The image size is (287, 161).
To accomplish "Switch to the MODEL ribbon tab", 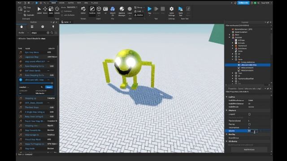I will pos(62,3).
